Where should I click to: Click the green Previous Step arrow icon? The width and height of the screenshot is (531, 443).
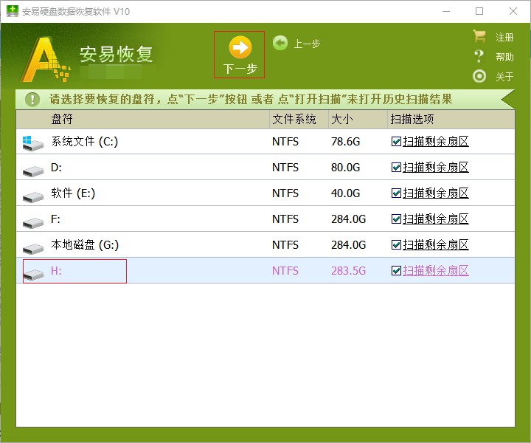pyautogui.click(x=280, y=43)
